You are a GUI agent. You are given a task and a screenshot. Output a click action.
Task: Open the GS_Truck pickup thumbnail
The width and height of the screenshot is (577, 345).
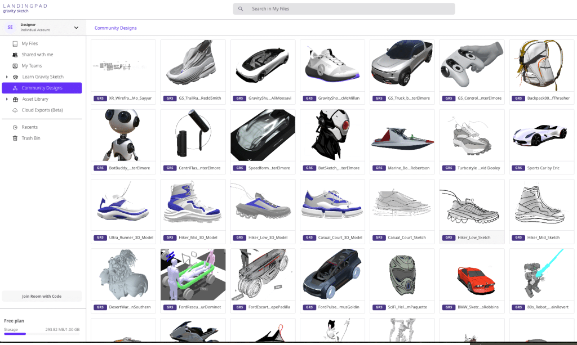tap(402, 65)
